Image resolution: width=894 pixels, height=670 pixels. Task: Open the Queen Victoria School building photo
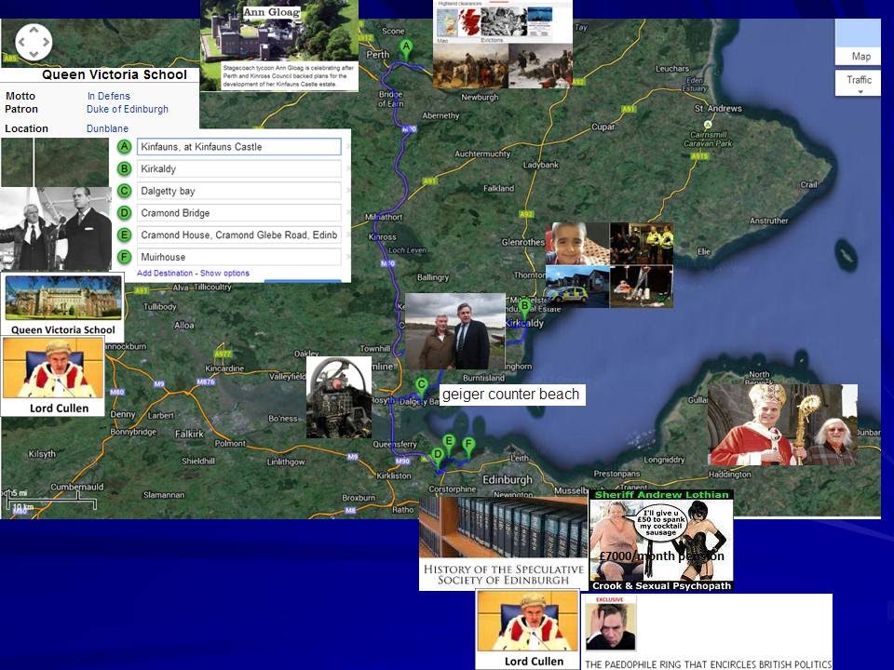point(63,298)
